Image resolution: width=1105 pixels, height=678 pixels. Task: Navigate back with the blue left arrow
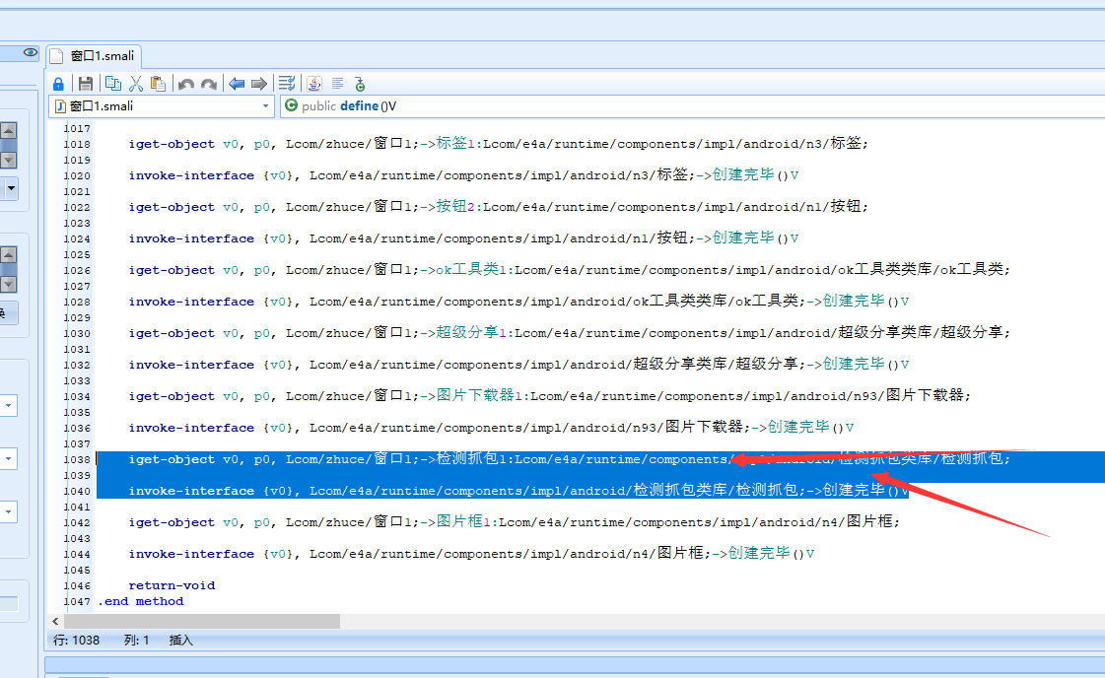click(237, 84)
